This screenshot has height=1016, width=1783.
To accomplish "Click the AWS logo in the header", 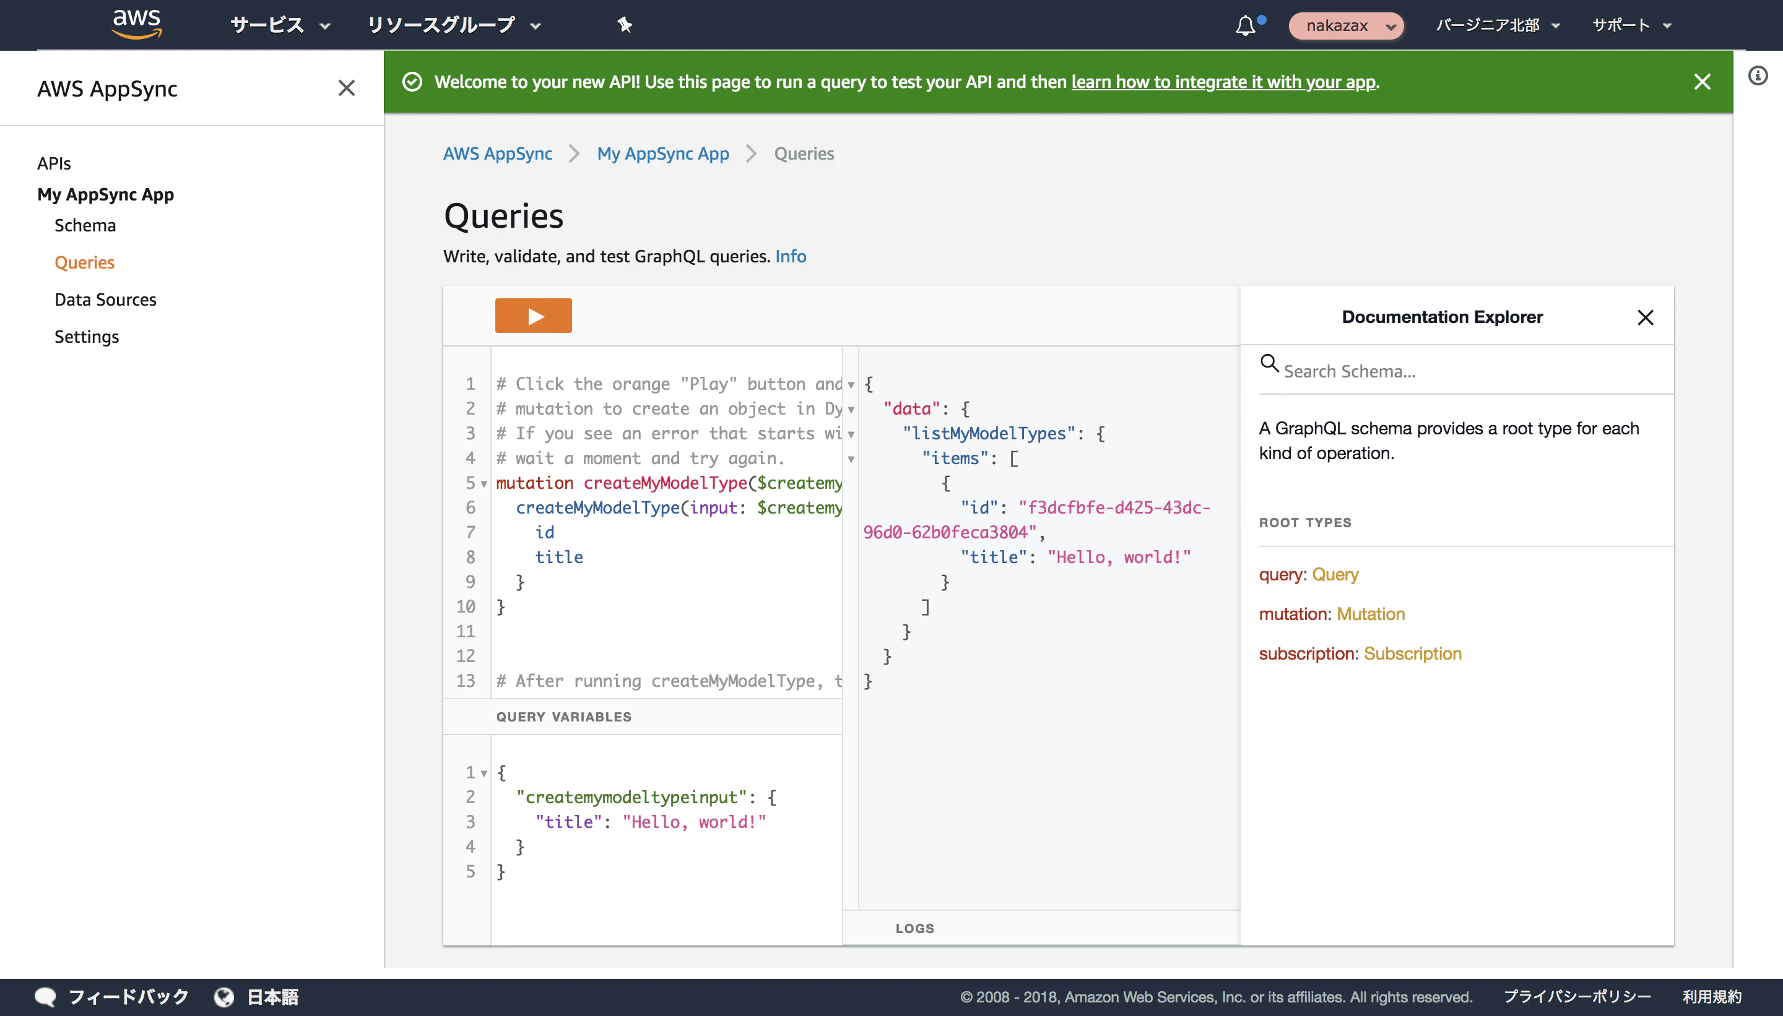I will [137, 24].
